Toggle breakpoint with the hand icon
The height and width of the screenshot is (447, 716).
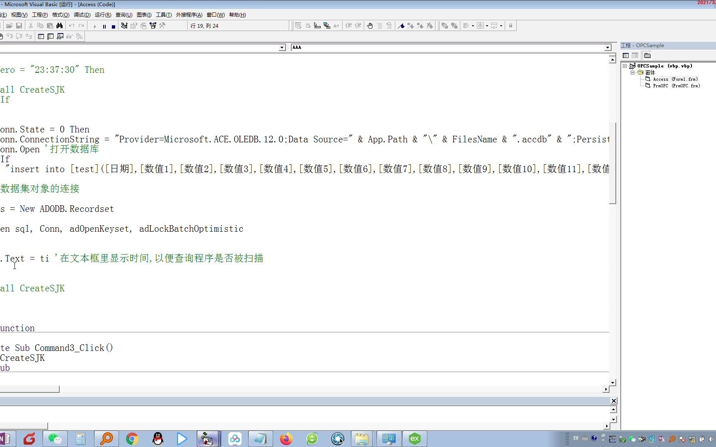point(370,26)
